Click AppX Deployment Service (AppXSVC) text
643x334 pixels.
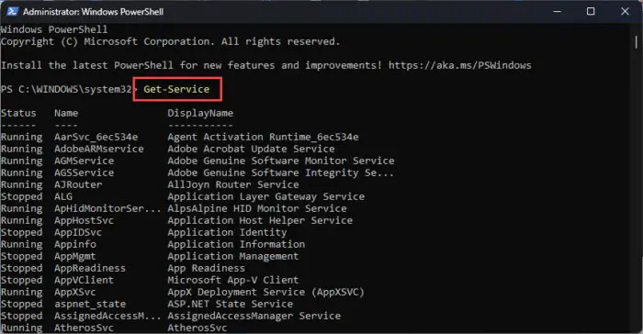coord(265,292)
